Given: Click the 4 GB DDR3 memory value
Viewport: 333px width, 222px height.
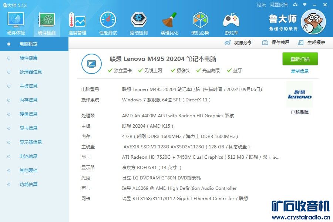Looking at the screenshot, I should 180,137.
